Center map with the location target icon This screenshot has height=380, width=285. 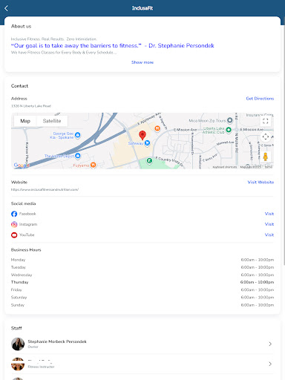pos(266,137)
